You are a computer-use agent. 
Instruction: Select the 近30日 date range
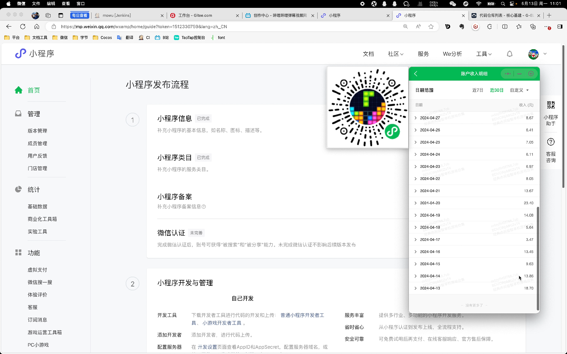(496, 90)
